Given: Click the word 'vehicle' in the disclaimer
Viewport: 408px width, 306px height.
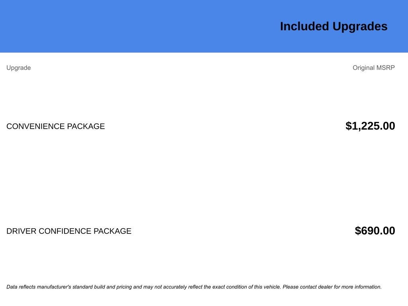Looking at the screenshot, I should click(x=273, y=287).
